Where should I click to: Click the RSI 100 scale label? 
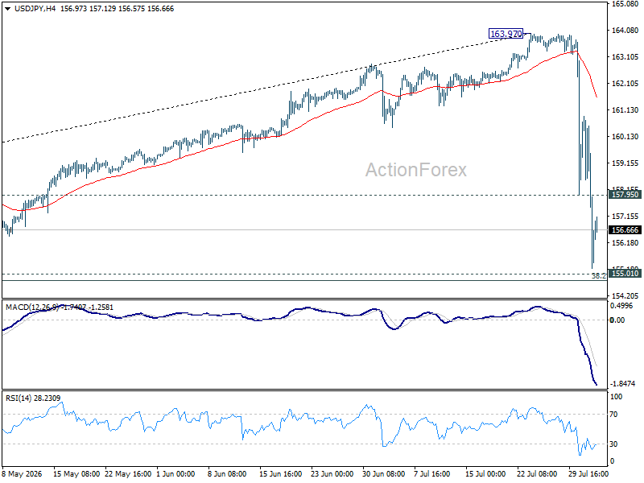616,397
